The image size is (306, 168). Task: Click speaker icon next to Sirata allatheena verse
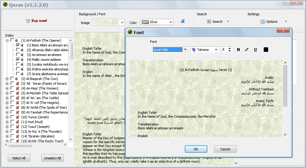[22, 74]
